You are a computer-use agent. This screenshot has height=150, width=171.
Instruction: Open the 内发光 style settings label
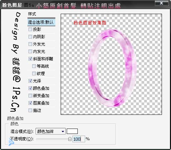(x=39, y=52)
